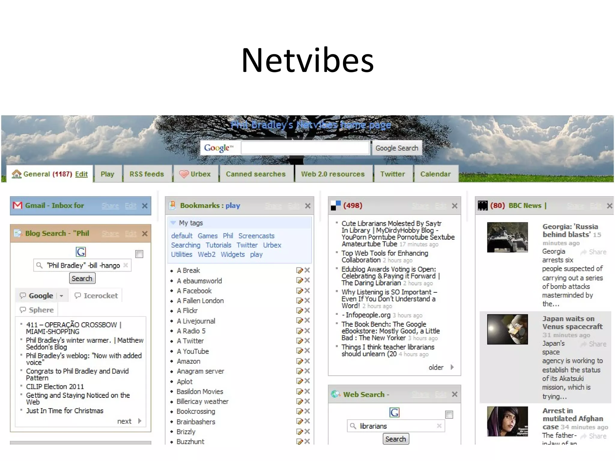The height and width of the screenshot is (461, 615).
Task: Delete the Bookcrossing bookmark
Action: coord(307,411)
